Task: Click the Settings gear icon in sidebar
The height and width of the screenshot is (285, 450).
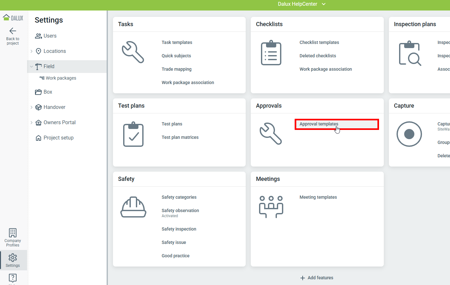Action: point(13,258)
